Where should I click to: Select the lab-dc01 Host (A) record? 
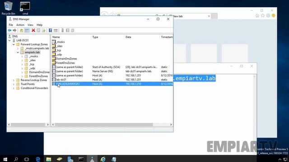pos(112,80)
